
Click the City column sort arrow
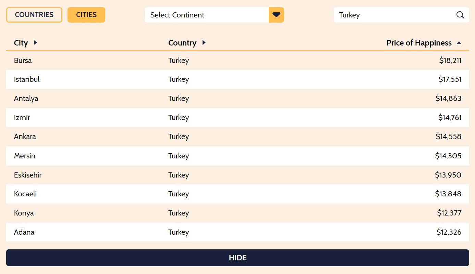[x=35, y=43]
